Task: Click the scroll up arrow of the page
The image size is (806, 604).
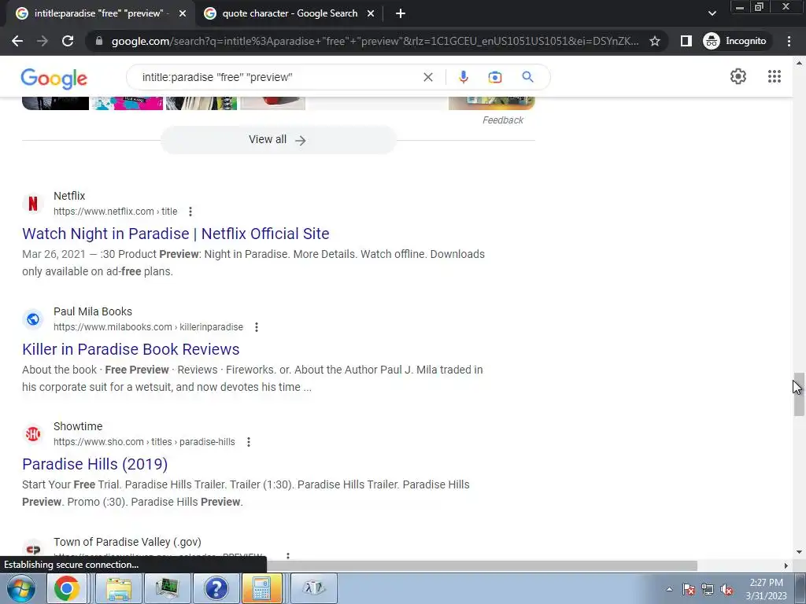Action: coord(799,63)
